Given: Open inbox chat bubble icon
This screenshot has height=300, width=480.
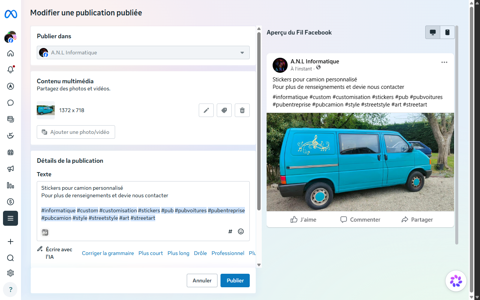Looking at the screenshot, I should [10, 102].
